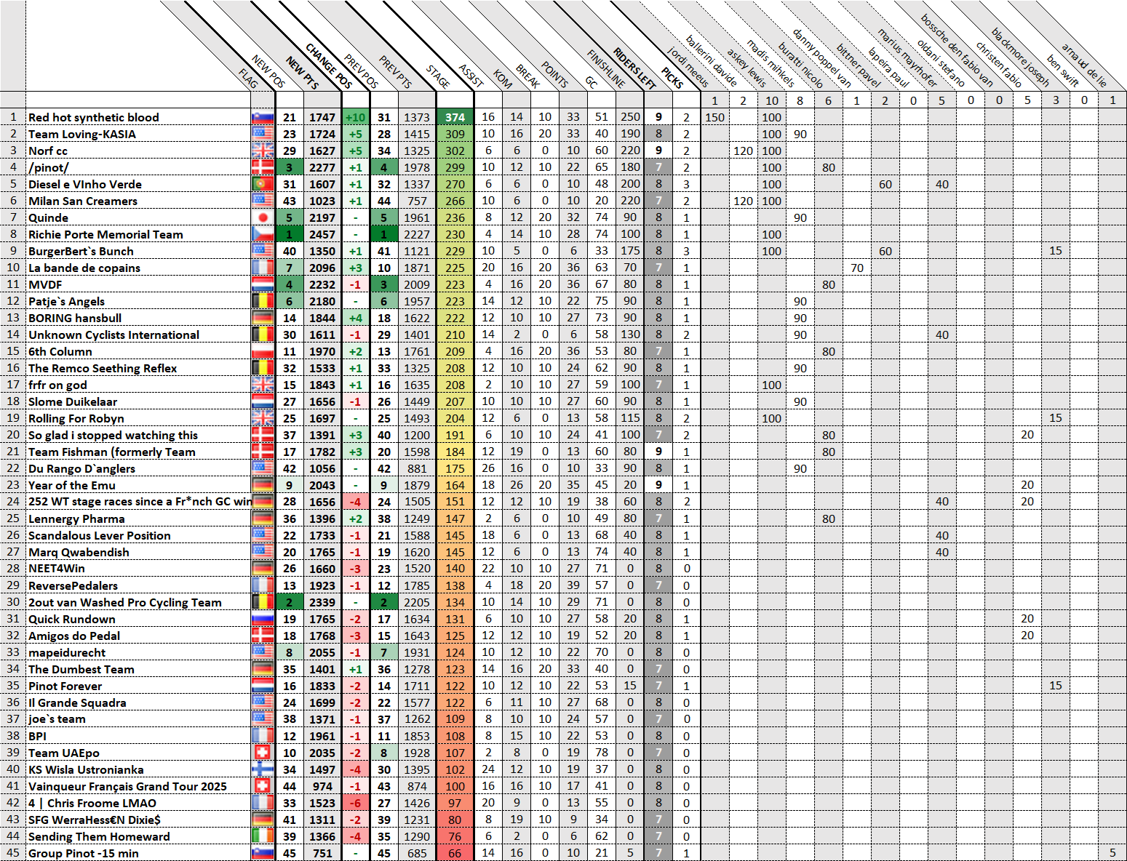Select the 2277 new points cell for /pinot/
The image size is (1127, 861).
[x=322, y=167]
